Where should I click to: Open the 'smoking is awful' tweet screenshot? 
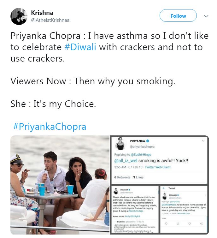(159, 159)
